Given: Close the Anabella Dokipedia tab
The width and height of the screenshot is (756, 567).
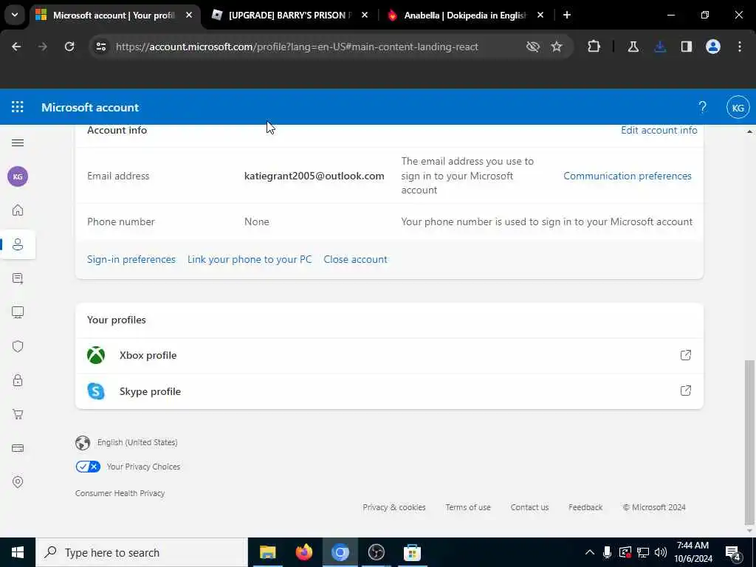Looking at the screenshot, I should tap(540, 15).
